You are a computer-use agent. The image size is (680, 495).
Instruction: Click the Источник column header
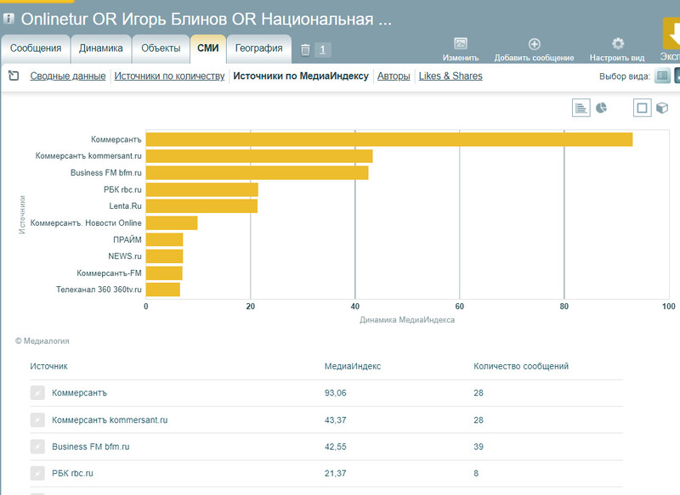(x=49, y=367)
